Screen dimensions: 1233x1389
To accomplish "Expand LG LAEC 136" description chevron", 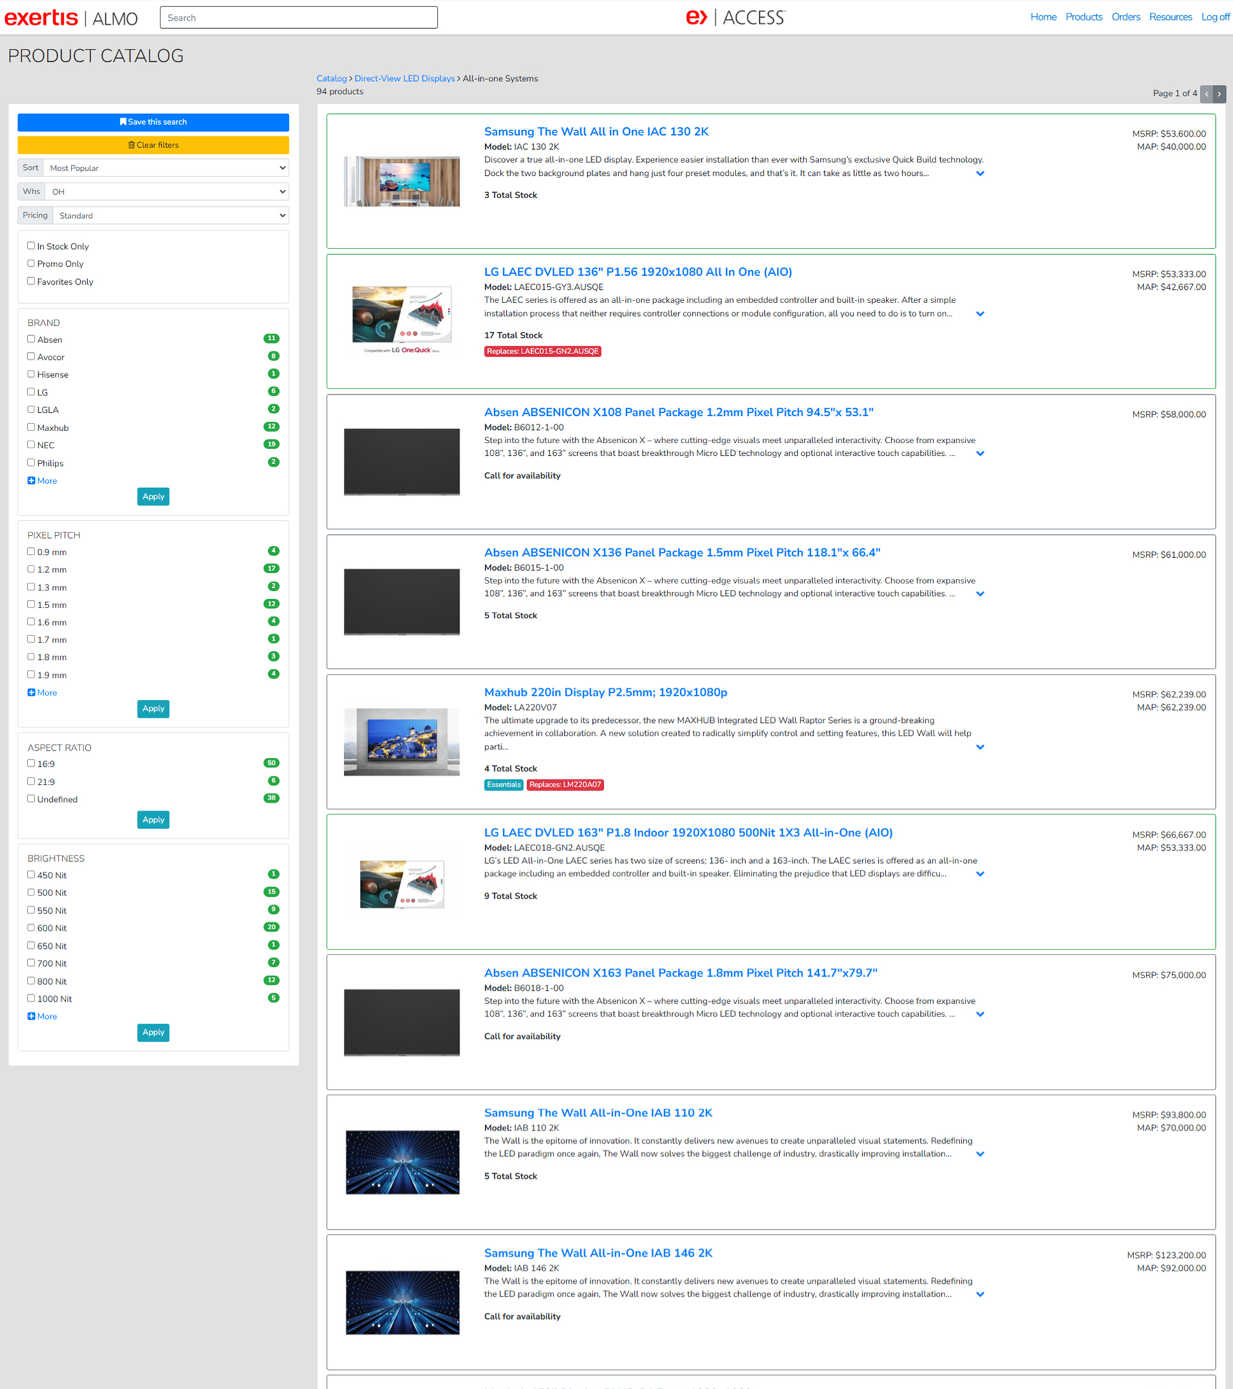I will coord(980,314).
